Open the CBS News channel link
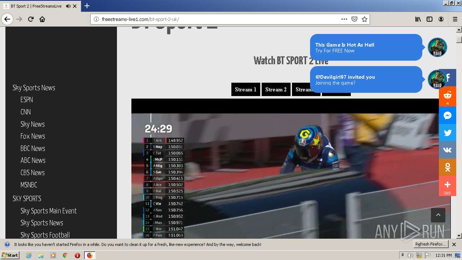The height and width of the screenshot is (260, 462). tap(32, 173)
